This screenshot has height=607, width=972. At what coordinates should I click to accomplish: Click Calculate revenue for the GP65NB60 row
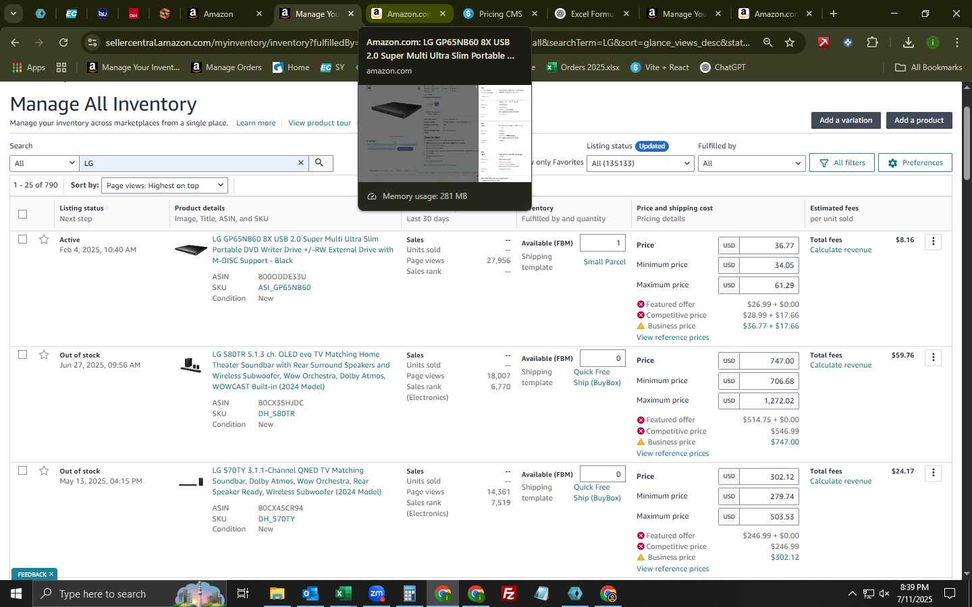coord(840,250)
